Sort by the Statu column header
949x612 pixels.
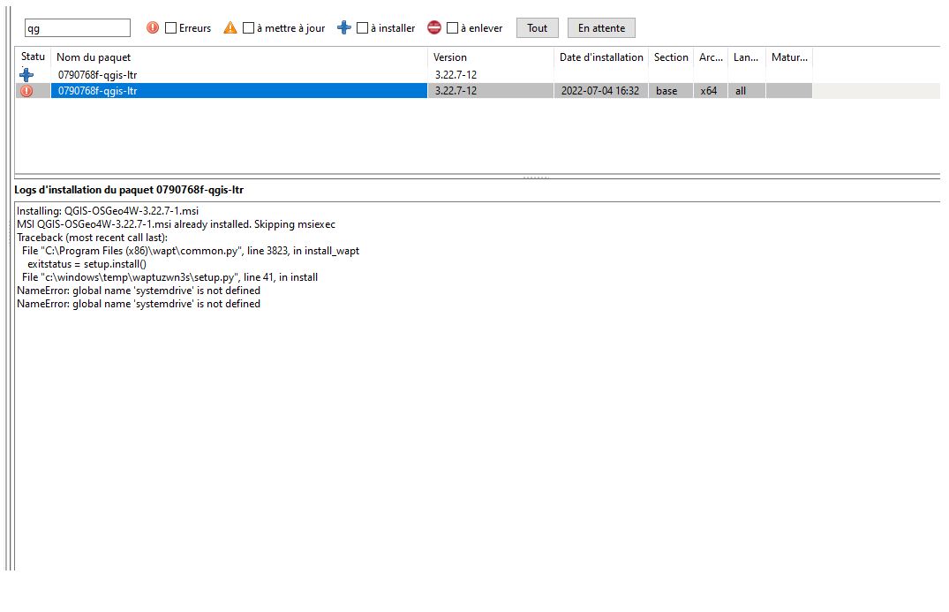click(x=34, y=57)
